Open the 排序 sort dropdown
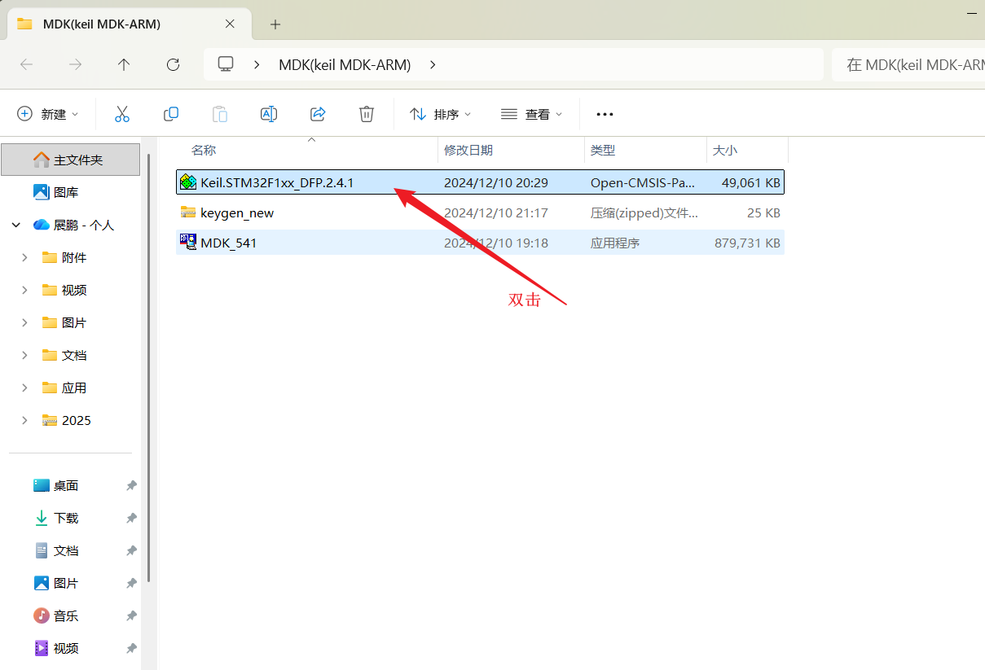 pos(441,114)
